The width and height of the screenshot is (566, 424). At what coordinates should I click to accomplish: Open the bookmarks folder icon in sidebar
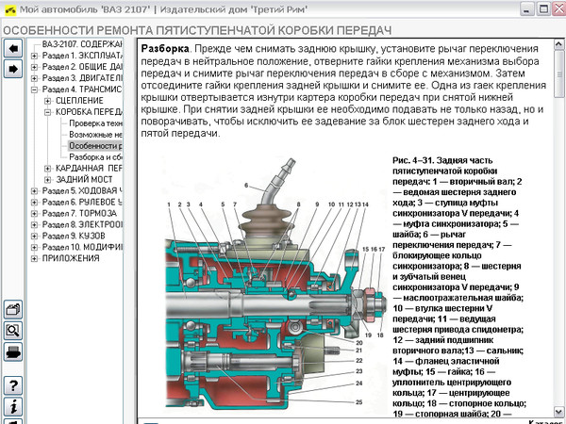click(13, 310)
